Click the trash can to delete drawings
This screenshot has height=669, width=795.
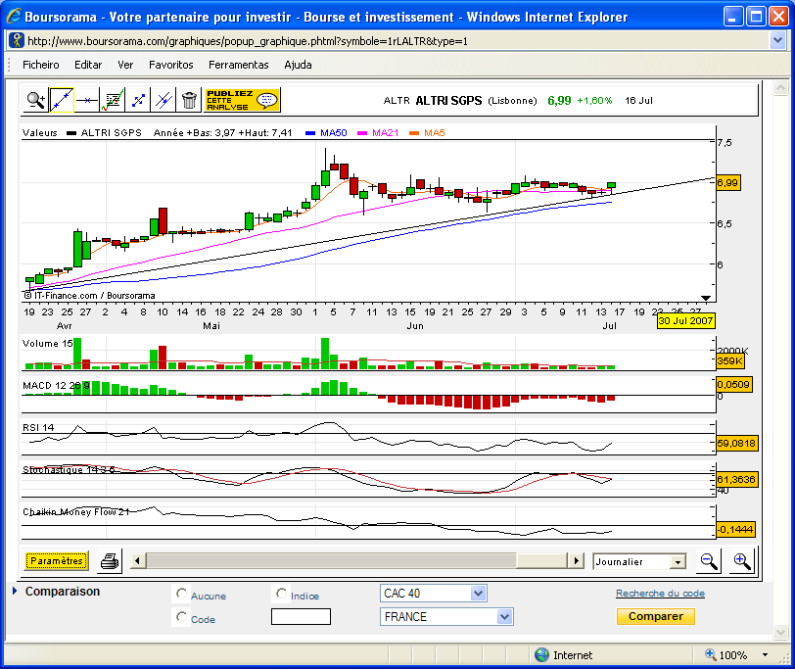click(189, 100)
